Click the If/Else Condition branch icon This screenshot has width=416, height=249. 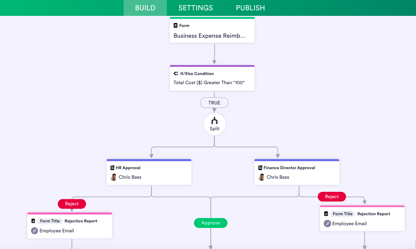tap(176, 73)
